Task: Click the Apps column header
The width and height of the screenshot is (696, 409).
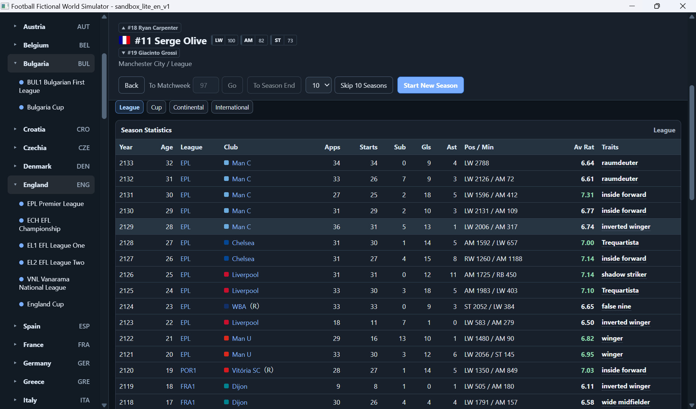Action: (x=332, y=147)
